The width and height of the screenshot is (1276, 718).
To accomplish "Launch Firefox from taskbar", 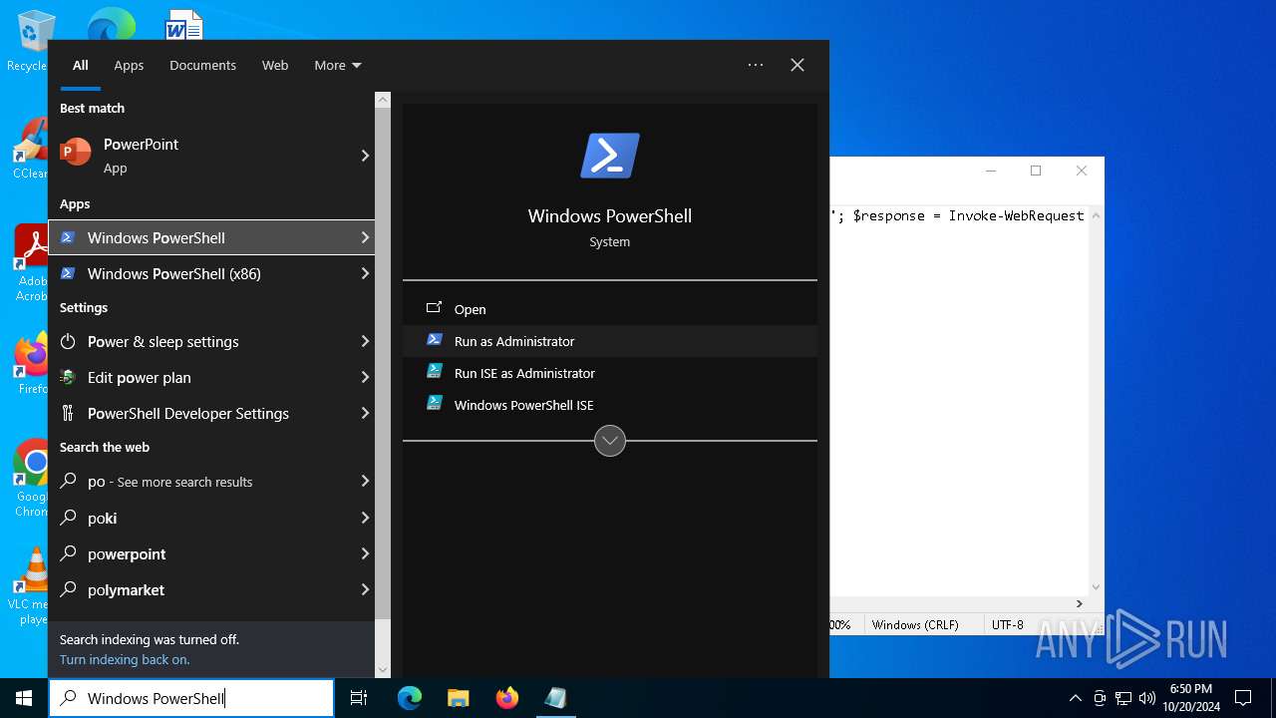I will pyautogui.click(x=507, y=698).
